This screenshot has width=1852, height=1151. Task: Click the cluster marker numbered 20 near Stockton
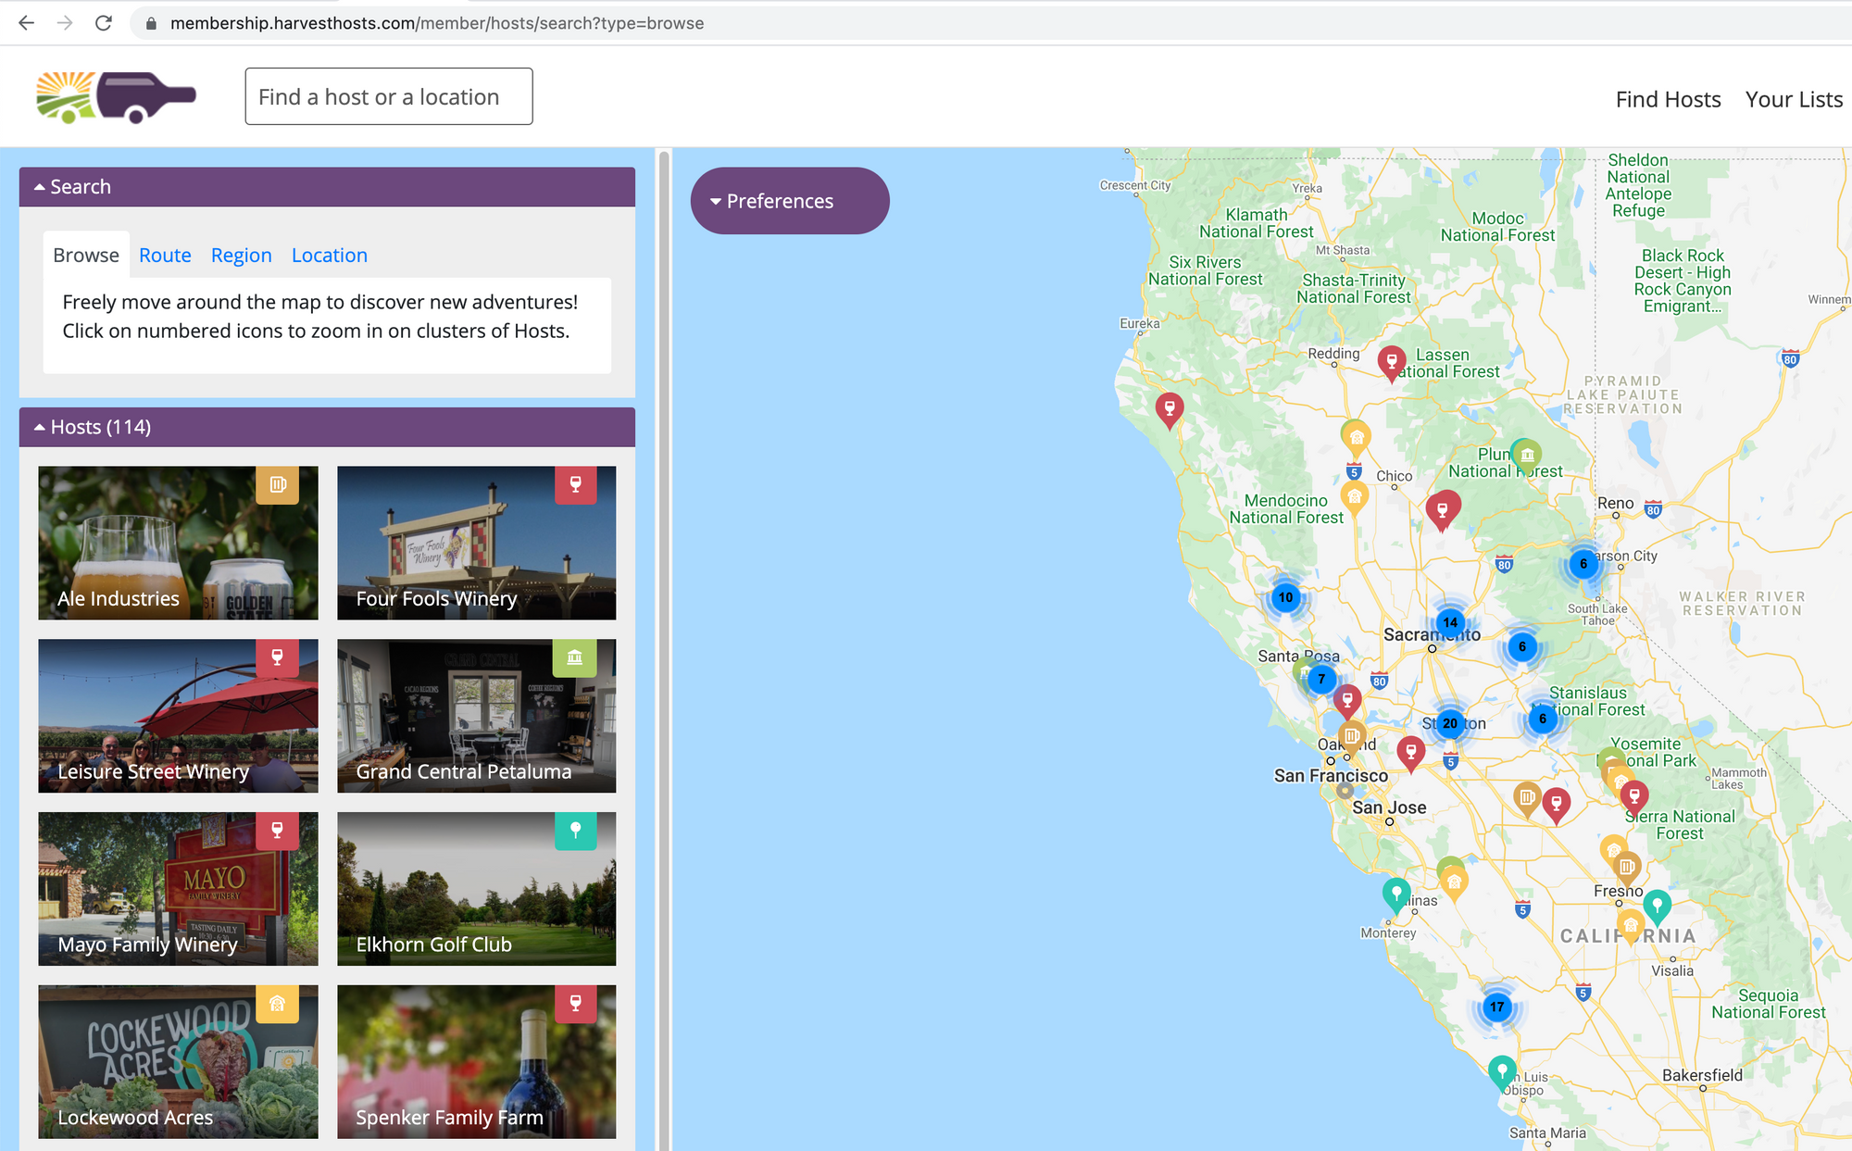[1450, 723]
